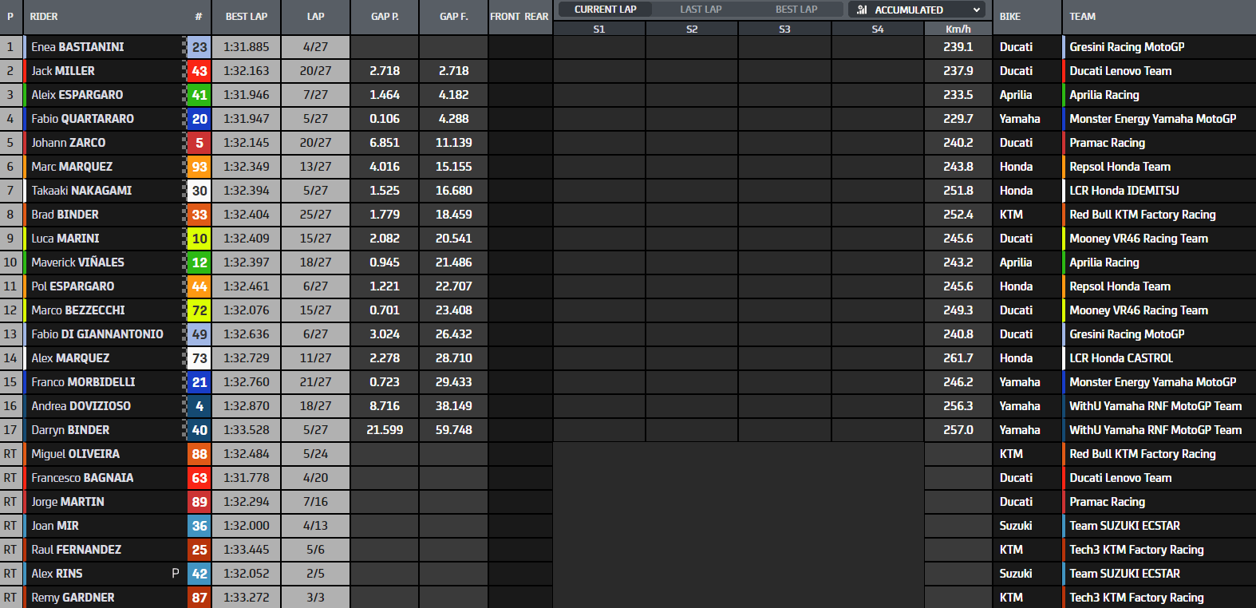Screen dimensions: 1256x608
Task: Click the Km/h column tab
Action: (x=958, y=29)
